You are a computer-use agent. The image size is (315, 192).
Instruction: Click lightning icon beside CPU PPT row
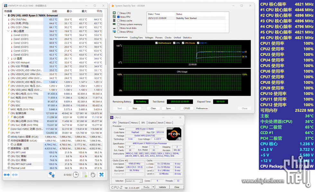(x=9, y=133)
